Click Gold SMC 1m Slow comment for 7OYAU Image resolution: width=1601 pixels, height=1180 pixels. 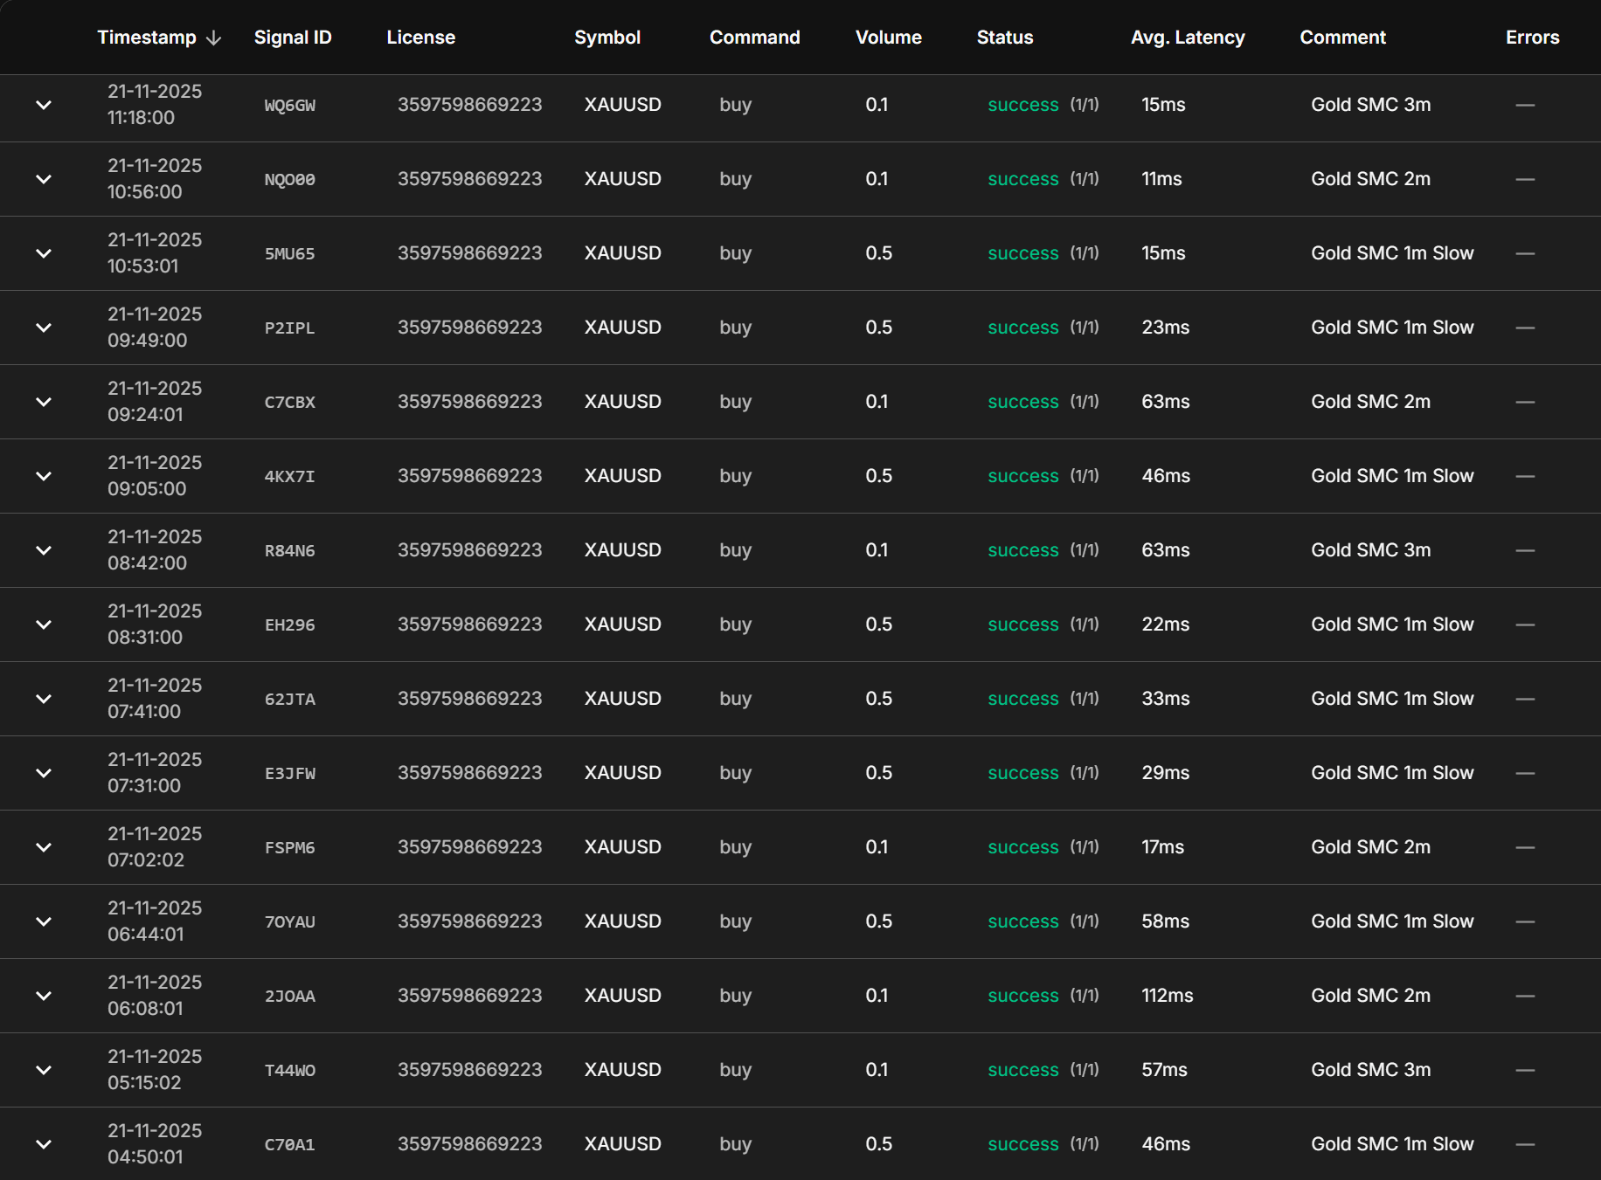pyautogui.click(x=1392, y=921)
